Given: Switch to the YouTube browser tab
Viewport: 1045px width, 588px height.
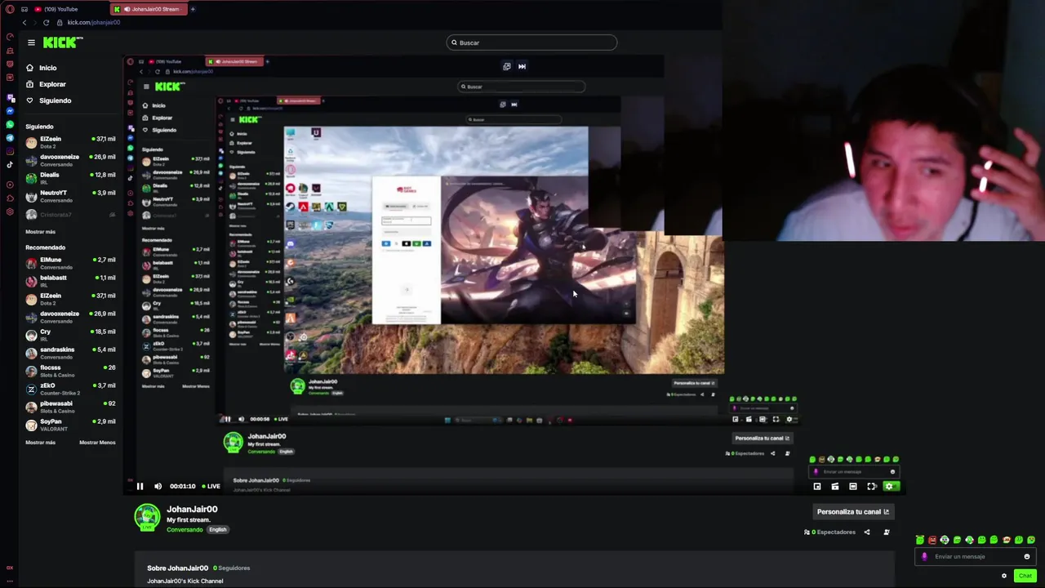Looking at the screenshot, I should (61, 9).
